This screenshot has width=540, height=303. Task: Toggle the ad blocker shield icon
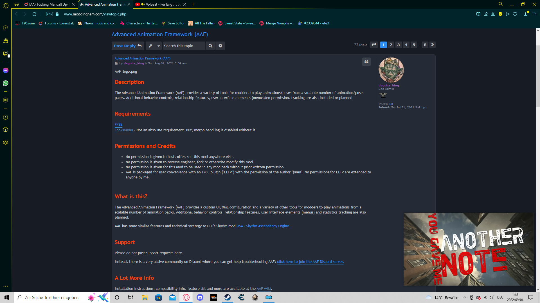(500, 14)
